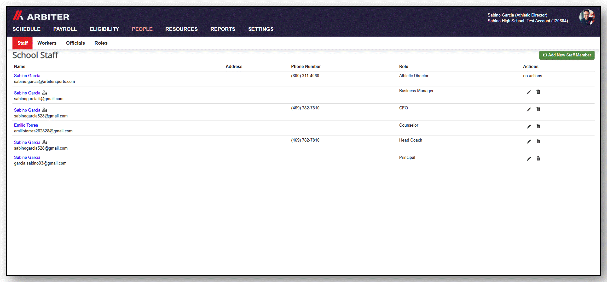Open the Payroll menu
This screenshot has width=607, height=282.
pyautogui.click(x=65, y=29)
